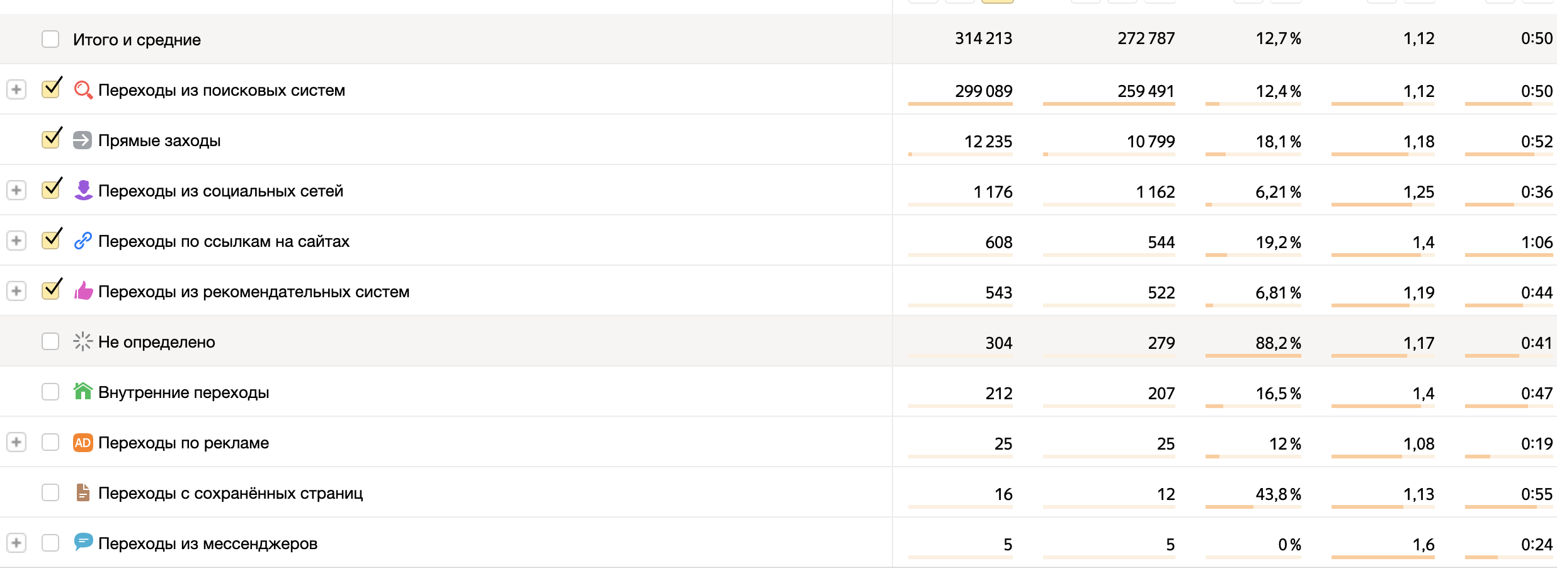Select the 'Итого и средние' checkbox
The image size is (1557, 568).
click(x=50, y=39)
